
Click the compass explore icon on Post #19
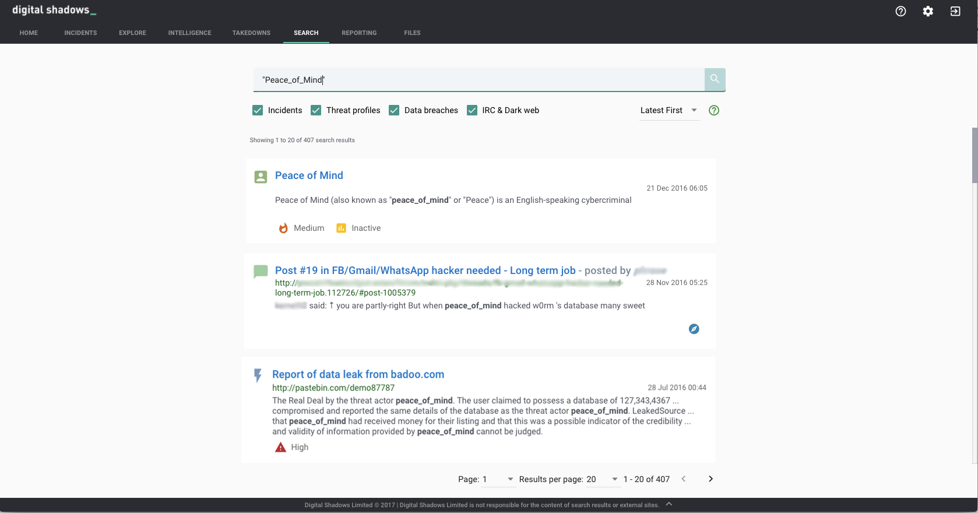tap(694, 329)
